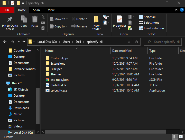Open address bar previous locations dropdown
Image resolution: width=185 pixels, height=140 pixels.
pyautogui.click(x=129, y=42)
